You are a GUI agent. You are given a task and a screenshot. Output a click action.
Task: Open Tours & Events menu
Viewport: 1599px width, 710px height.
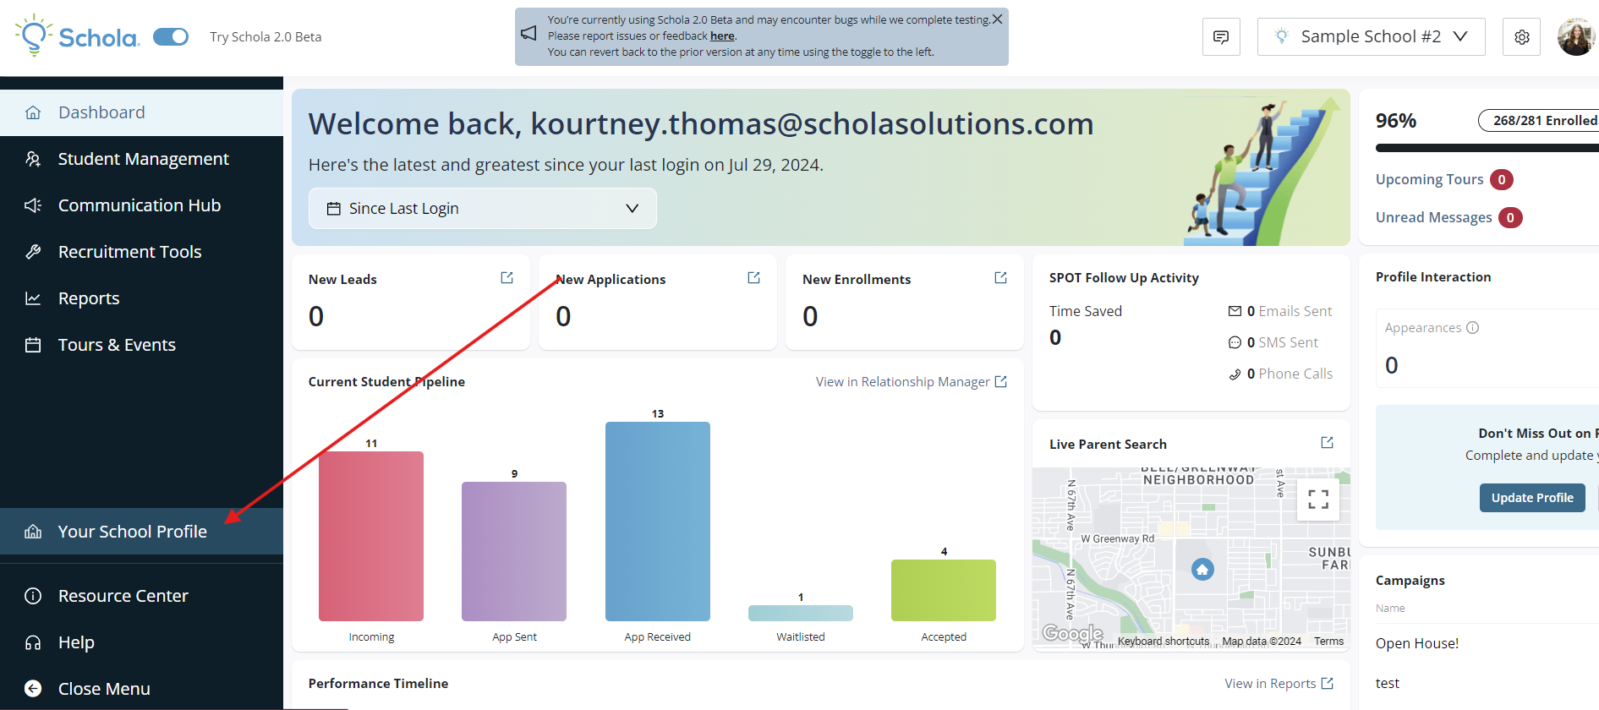[141, 345]
